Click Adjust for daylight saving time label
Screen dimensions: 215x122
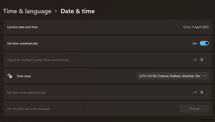38,60
